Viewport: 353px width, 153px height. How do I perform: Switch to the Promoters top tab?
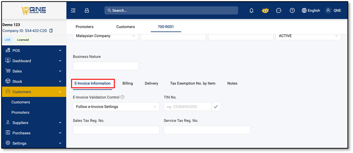84,27
